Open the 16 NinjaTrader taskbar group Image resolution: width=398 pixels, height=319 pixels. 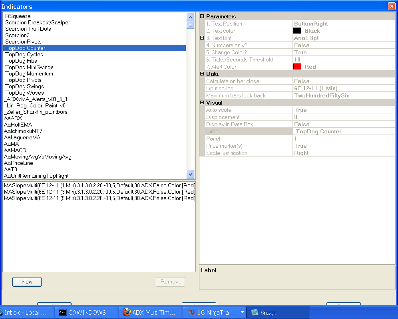point(214,312)
